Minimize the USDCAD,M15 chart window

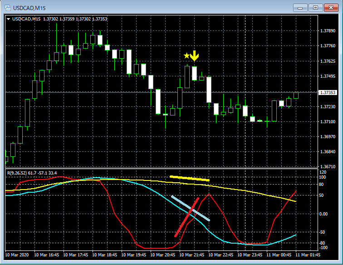pos(300,8)
